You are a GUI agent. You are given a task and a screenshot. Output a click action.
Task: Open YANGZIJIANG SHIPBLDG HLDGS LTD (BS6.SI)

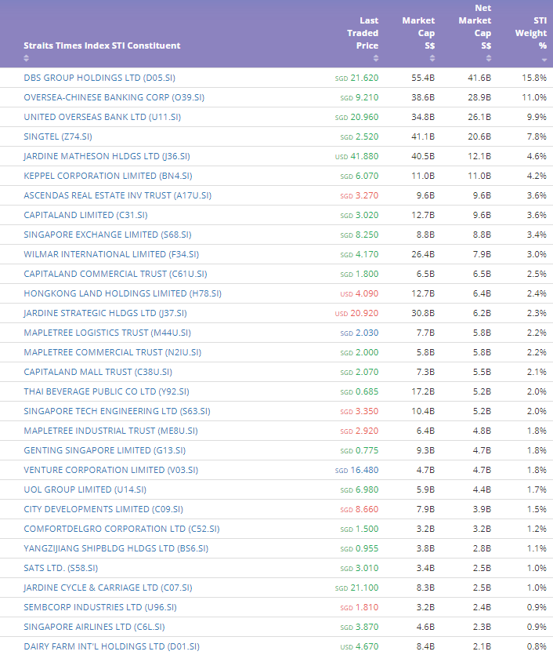[x=116, y=549]
